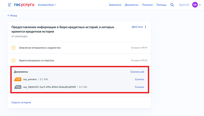Image resolution: width=204 pixels, height=116 pixels.
Task: Click clock icon beside 'Заявление отправлено в ведомство'
Action: [14, 48]
